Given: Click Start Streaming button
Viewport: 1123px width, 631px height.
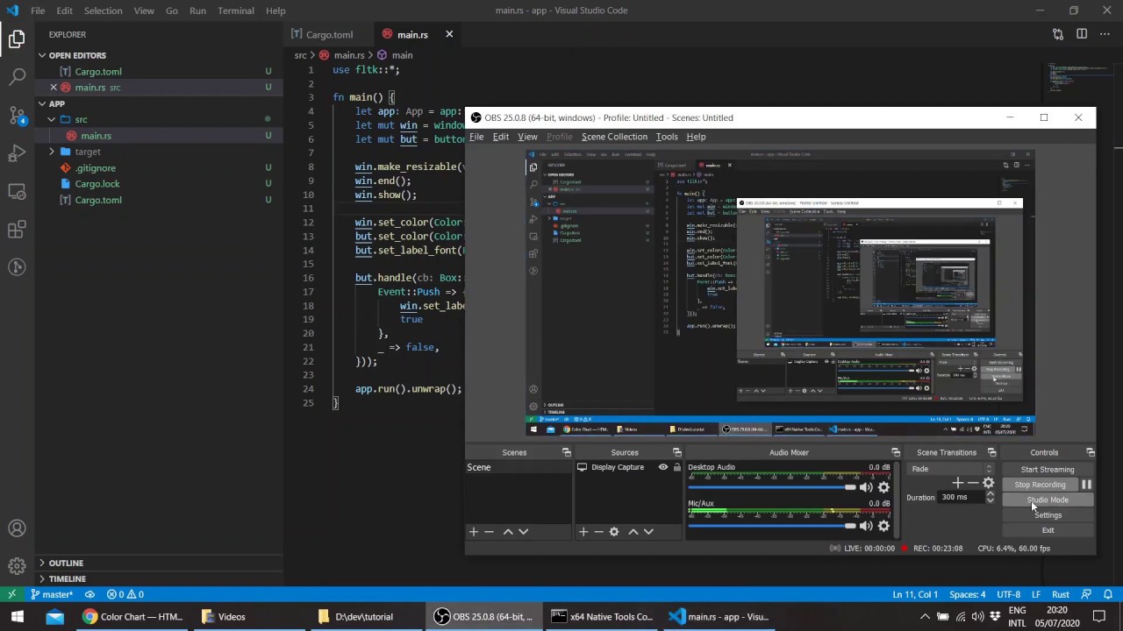Looking at the screenshot, I should (1048, 469).
